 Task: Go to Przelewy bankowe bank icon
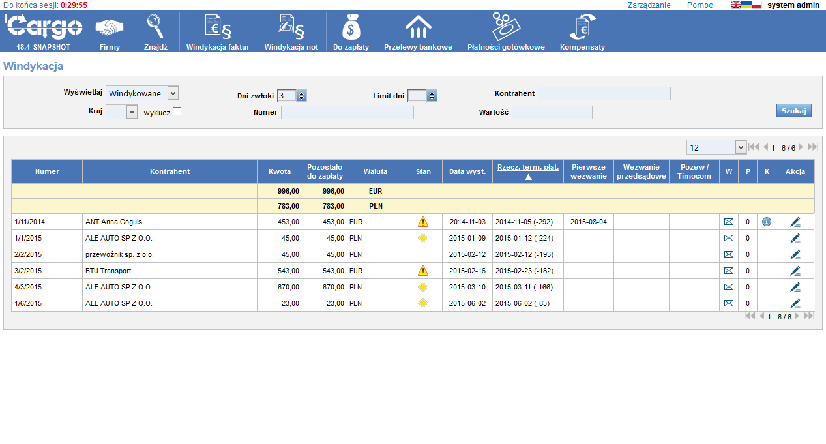(418, 28)
